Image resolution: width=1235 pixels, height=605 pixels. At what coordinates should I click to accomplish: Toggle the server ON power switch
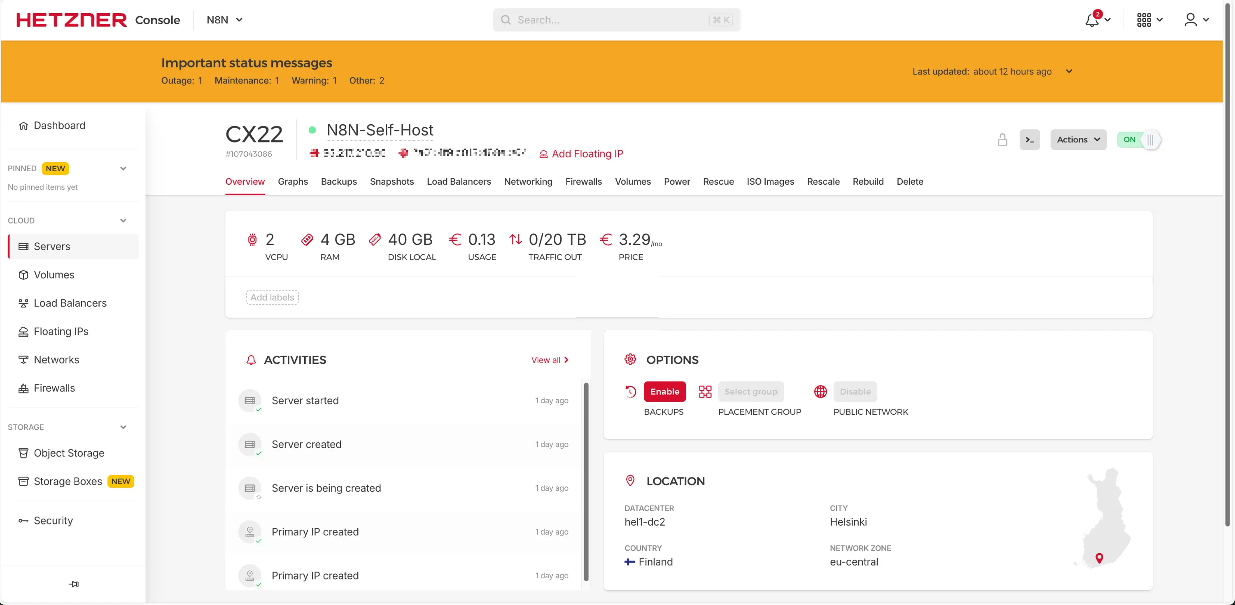point(1139,140)
